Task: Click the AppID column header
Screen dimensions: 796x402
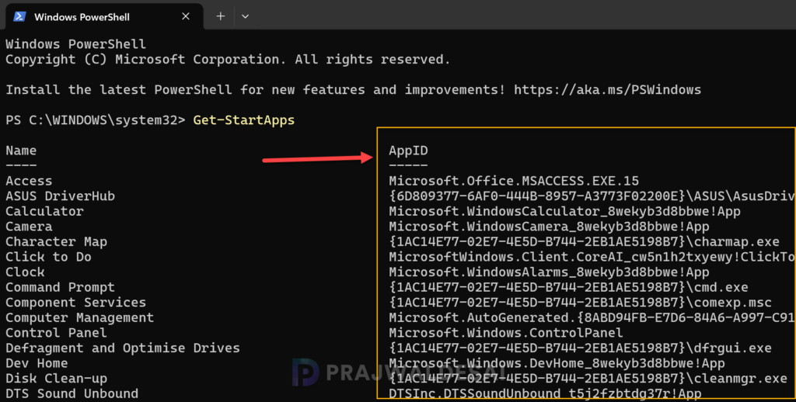Action: pos(408,151)
